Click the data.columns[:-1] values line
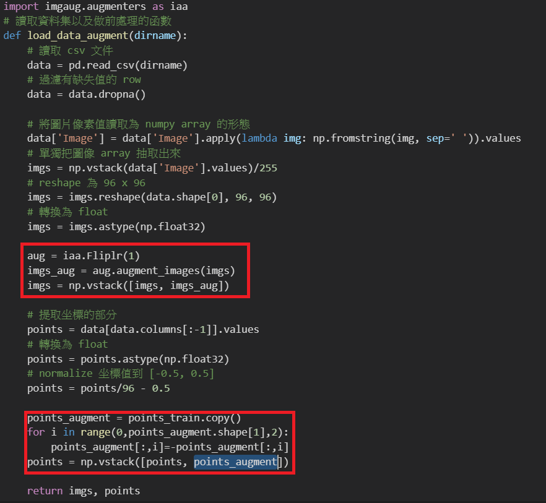 (143, 329)
